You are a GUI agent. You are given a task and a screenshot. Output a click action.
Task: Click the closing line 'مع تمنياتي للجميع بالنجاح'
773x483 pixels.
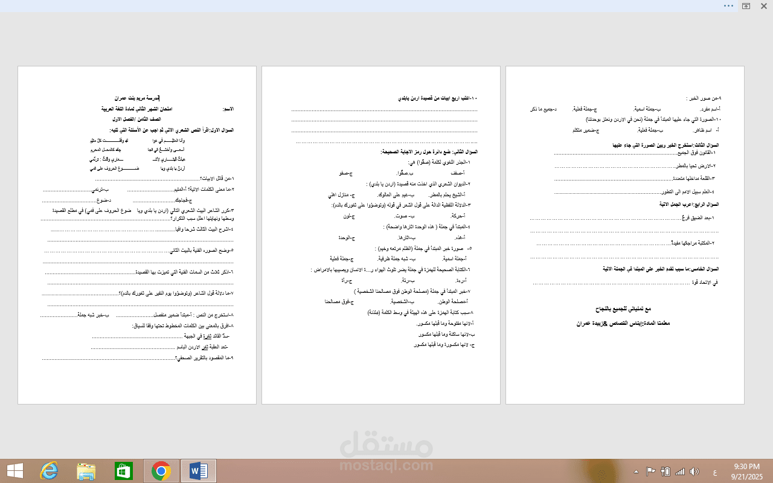point(624,309)
